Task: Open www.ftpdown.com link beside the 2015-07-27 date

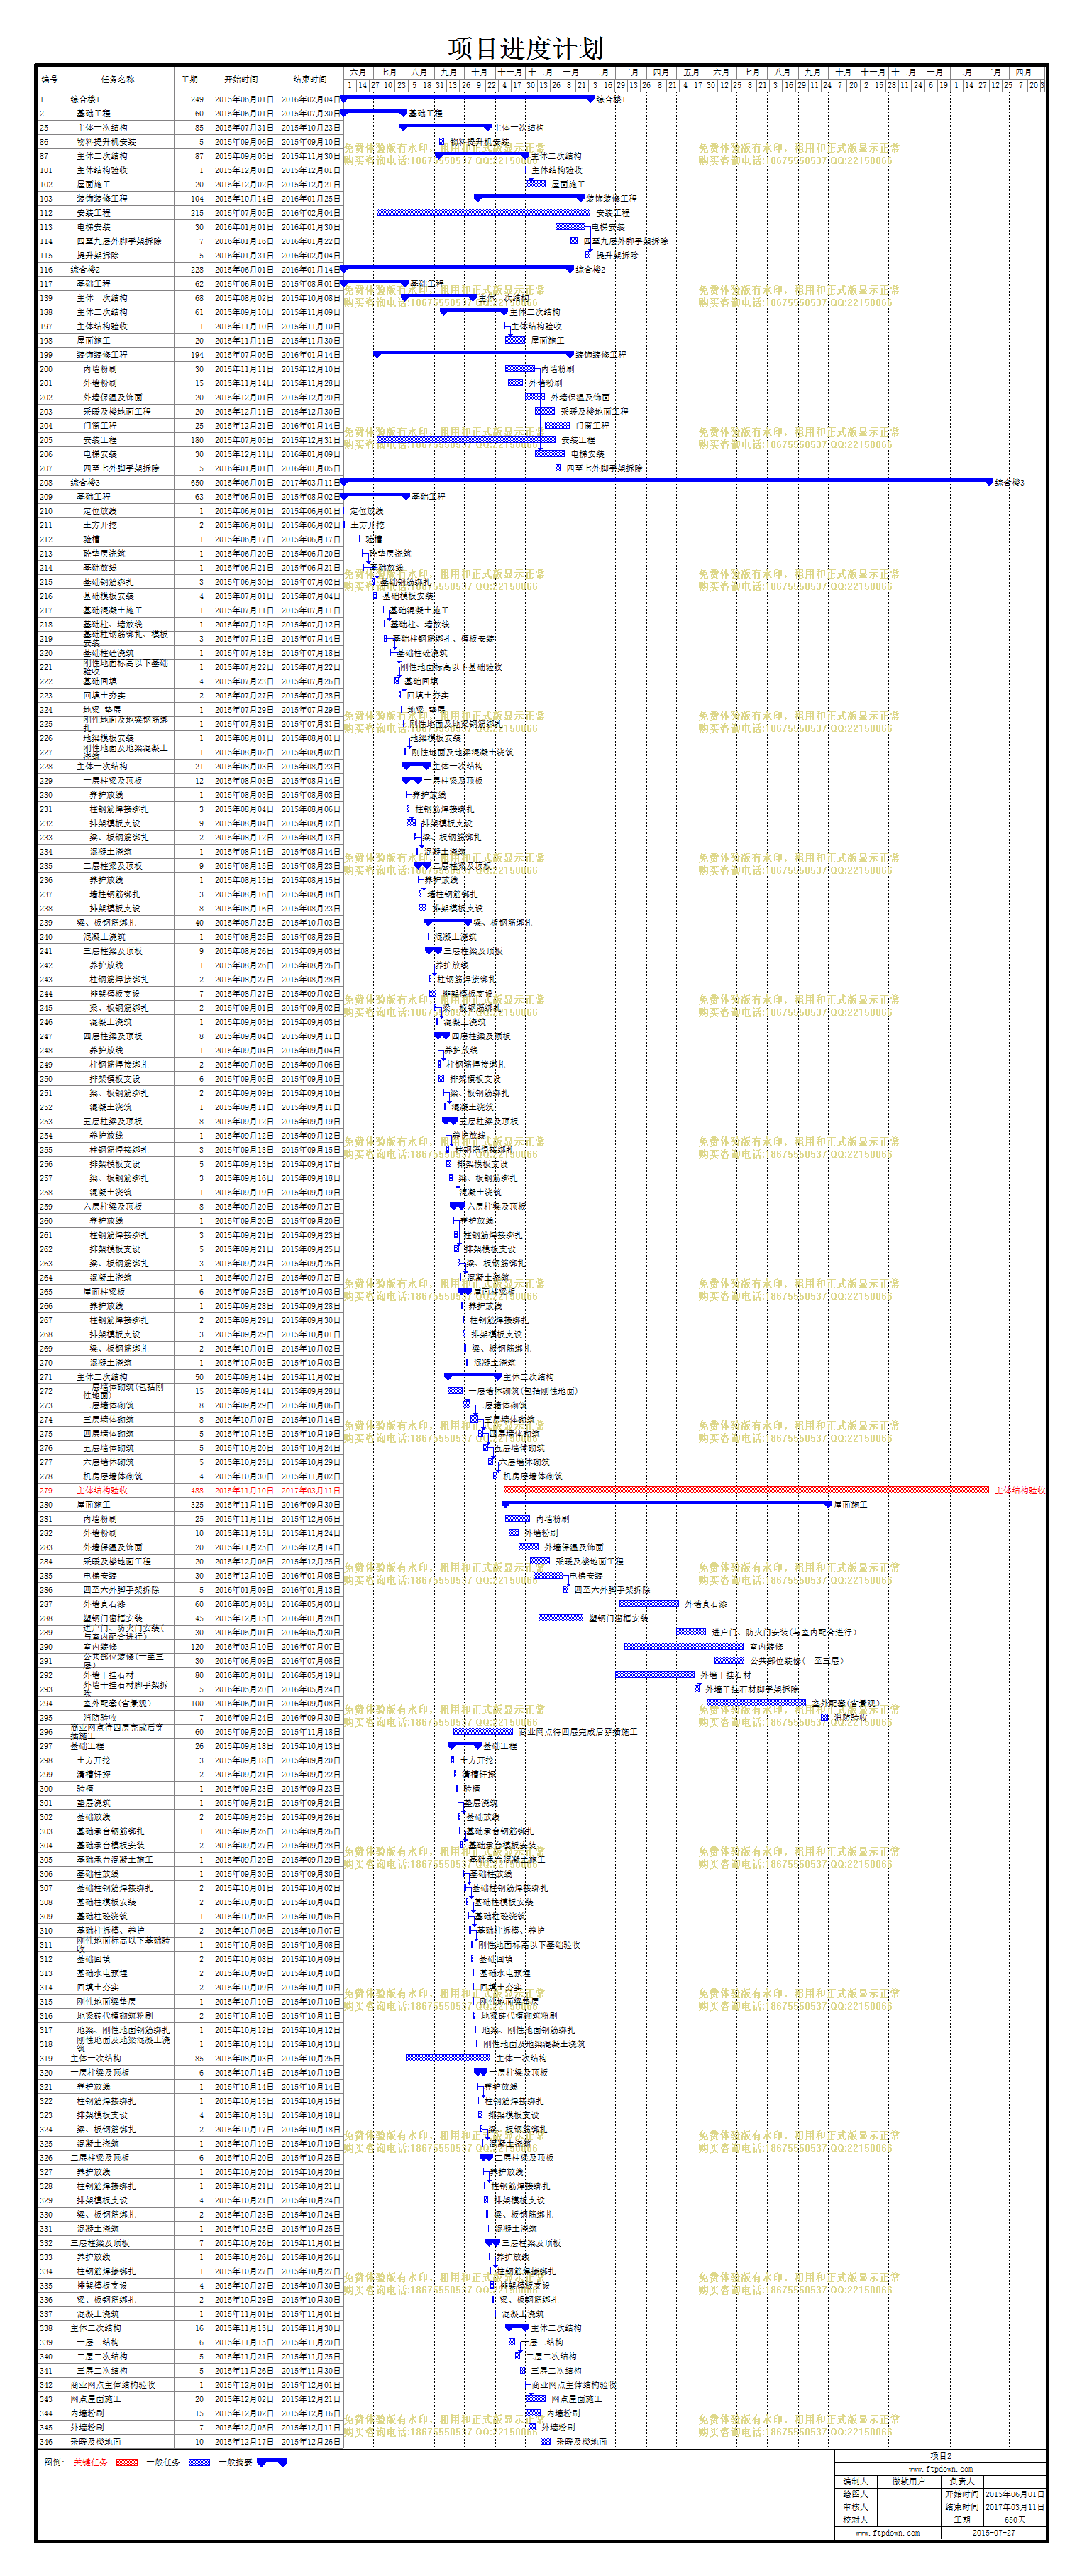Action: (887, 2532)
